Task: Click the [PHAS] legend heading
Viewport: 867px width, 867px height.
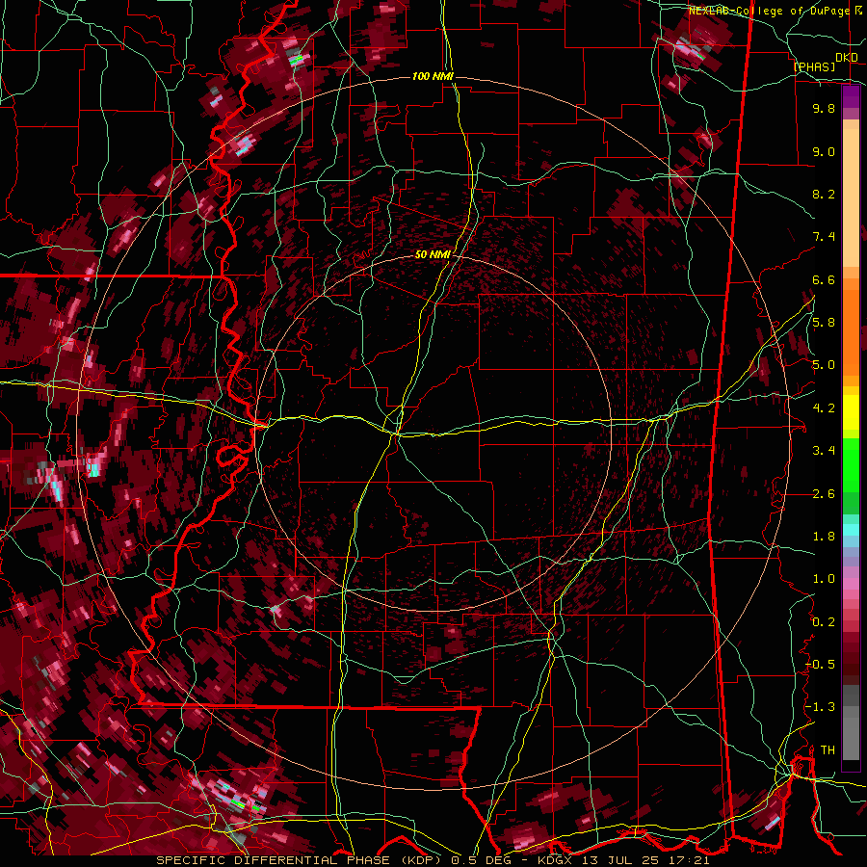Action: click(x=814, y=67)
